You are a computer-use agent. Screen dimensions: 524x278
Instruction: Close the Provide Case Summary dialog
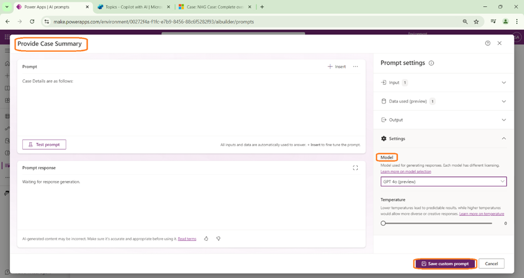coord(499,43)
